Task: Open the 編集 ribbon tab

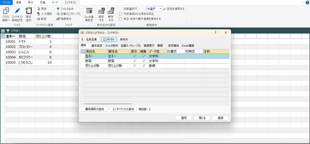Action: pyautogui.click(x=18, y=2)
